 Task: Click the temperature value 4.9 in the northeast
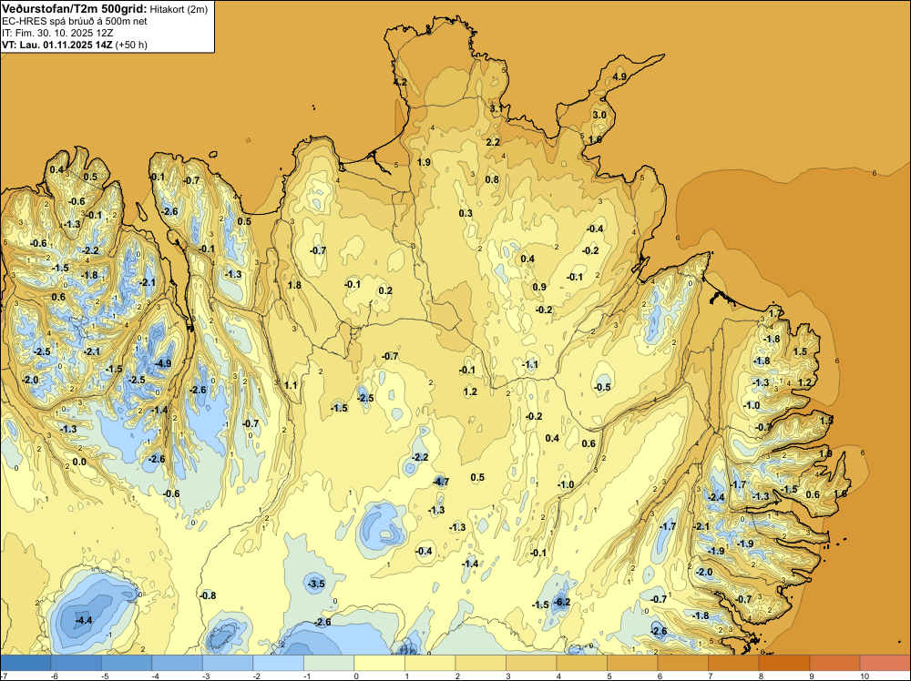(x=619, y=76)
